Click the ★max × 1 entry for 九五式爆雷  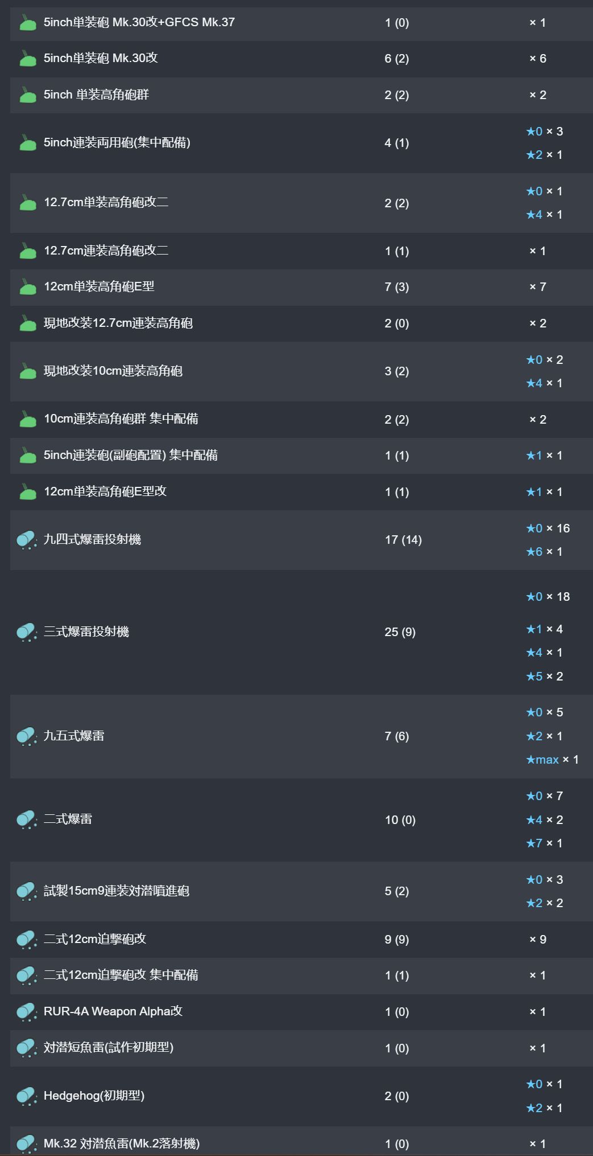(552, 760)
